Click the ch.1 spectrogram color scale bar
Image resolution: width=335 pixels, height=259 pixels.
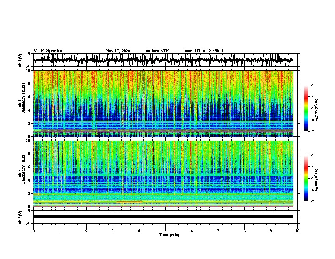point(306,108)
